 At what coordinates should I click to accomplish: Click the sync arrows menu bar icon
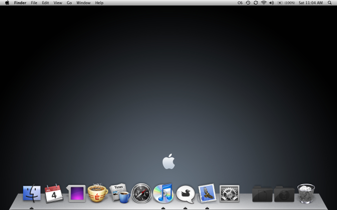click(x=256, y=3)
